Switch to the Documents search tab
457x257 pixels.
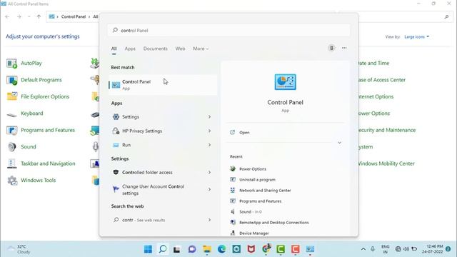156,49
